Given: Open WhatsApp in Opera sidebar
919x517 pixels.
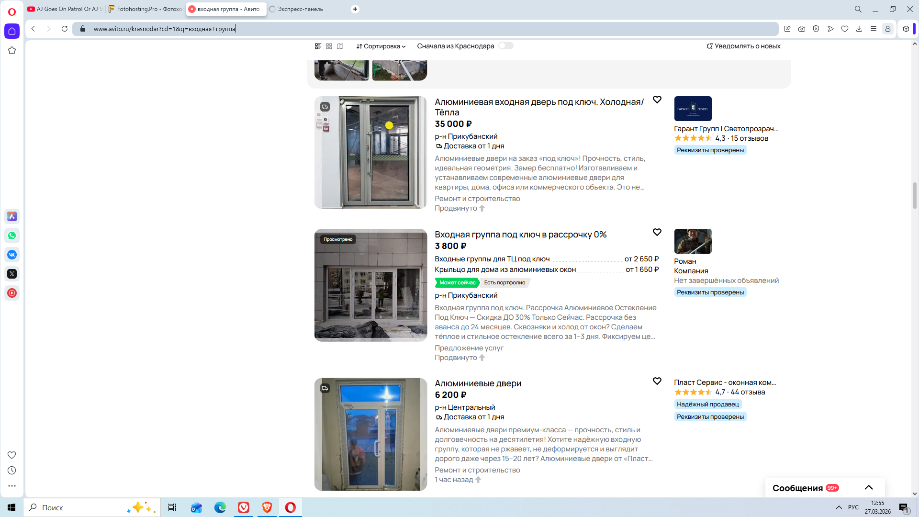Looking at the screenshot, I should pyautogui.click(x=12, y=236).
